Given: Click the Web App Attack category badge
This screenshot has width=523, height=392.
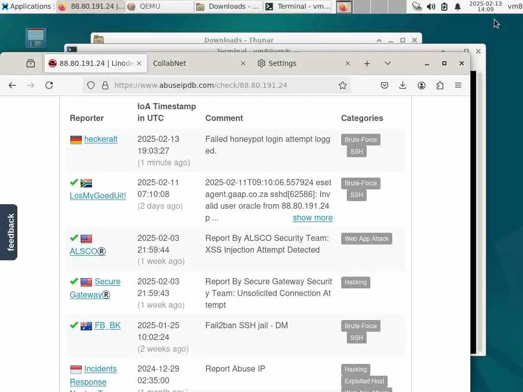Looking at the screenshot, I should (x=367, y=239).
